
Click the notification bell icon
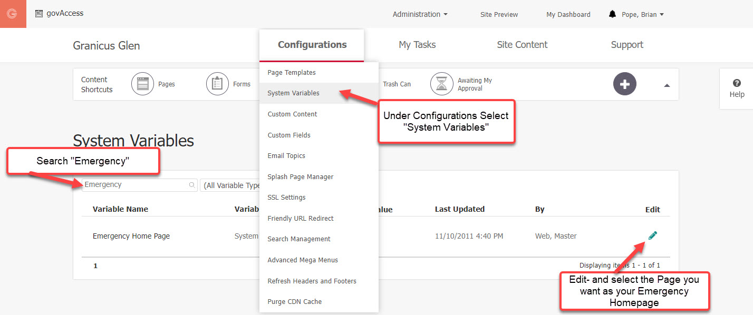612,14
